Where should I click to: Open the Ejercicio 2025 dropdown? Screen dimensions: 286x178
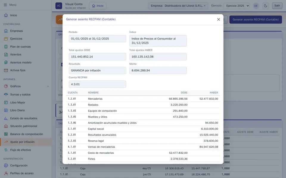coord(237,6)
